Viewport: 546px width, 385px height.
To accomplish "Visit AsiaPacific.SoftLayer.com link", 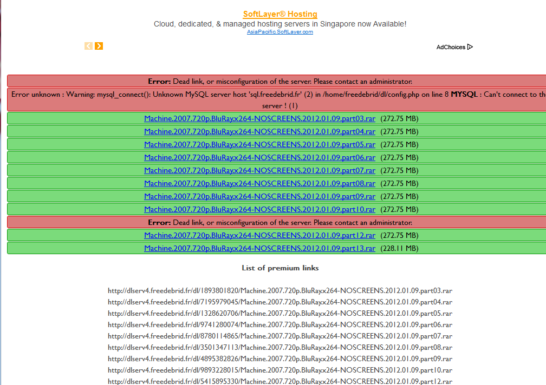I will [280, 31].
